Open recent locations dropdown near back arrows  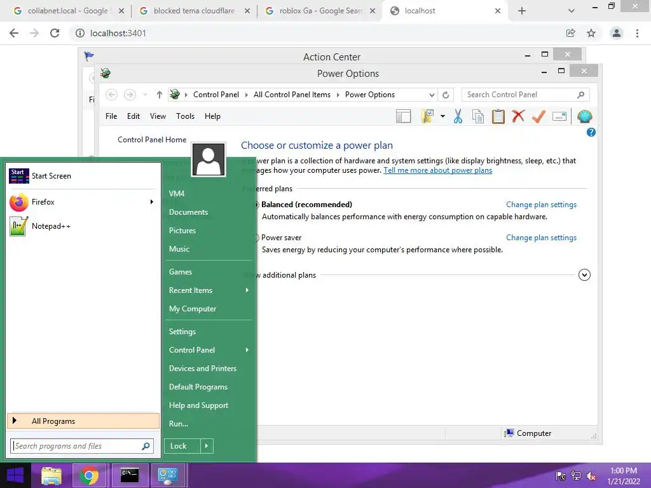(145, 95)
